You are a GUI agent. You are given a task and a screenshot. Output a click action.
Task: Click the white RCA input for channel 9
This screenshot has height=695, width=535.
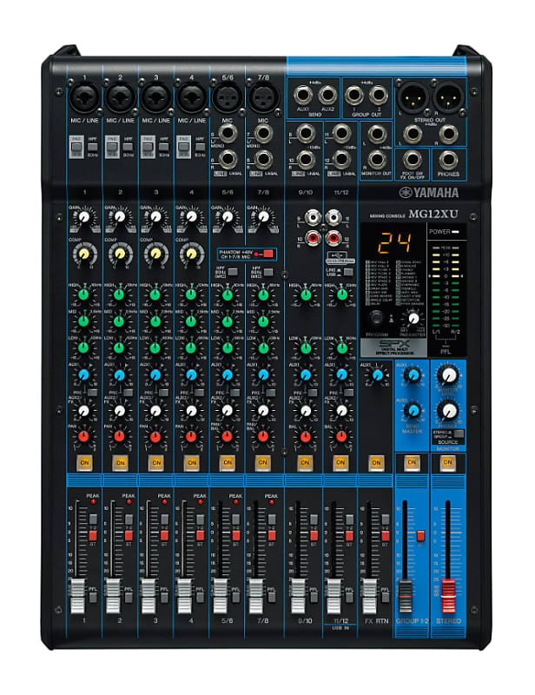314,218
